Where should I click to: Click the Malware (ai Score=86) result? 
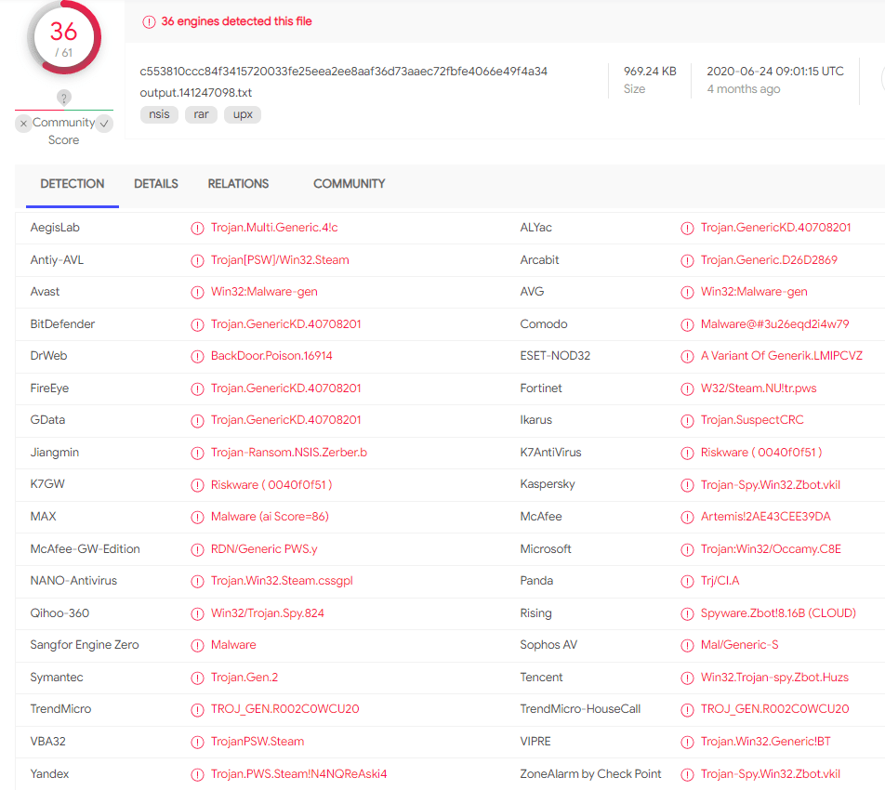270,517
